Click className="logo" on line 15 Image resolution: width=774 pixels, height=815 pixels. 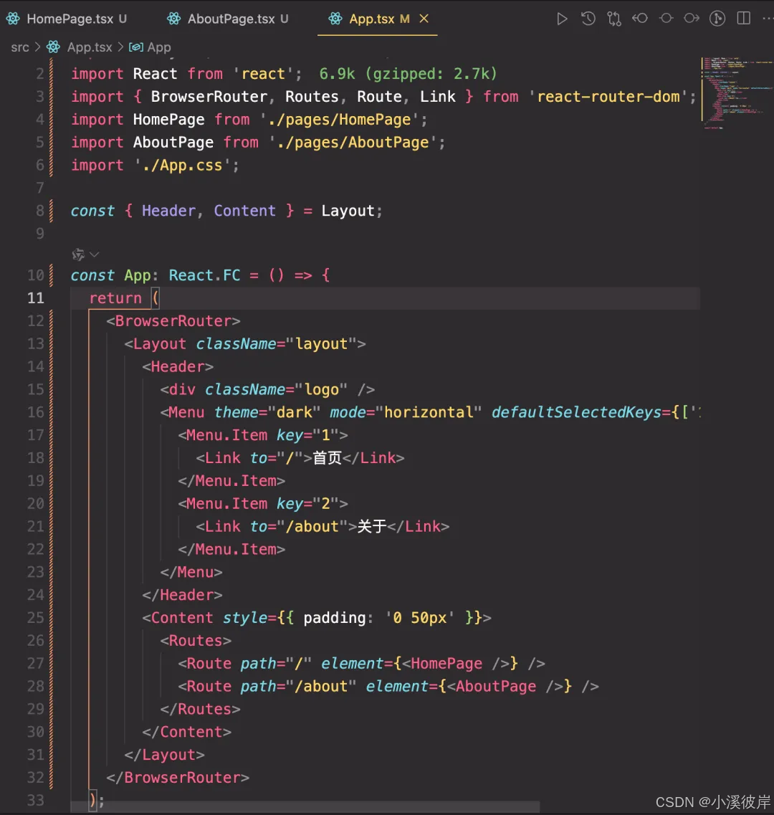pyautogui.click(x=276, y=389)
